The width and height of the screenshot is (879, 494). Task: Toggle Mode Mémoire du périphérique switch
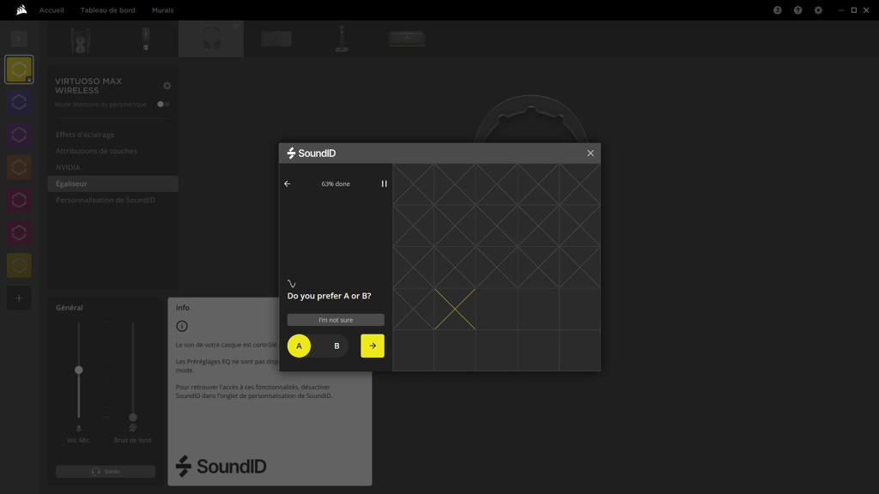(163, 104)
